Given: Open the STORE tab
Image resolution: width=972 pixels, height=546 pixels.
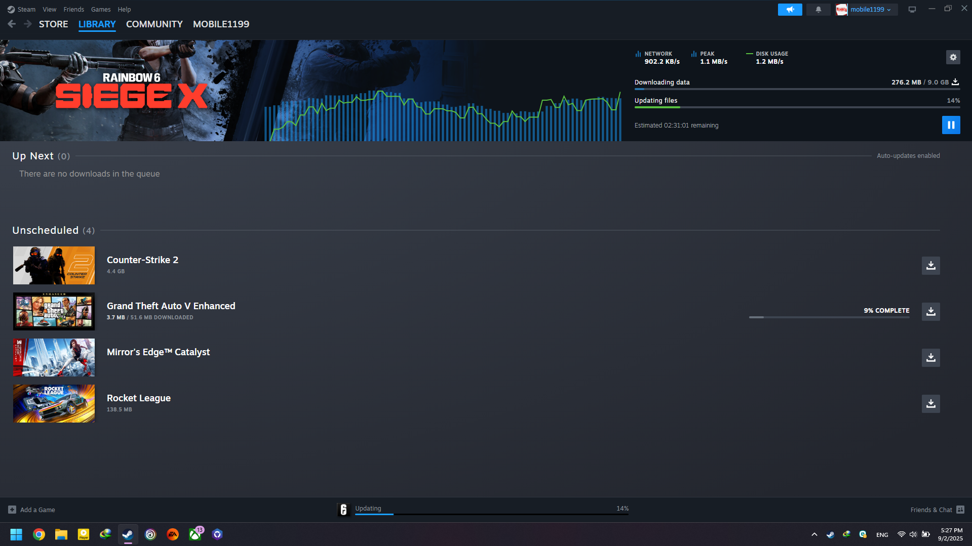Looking at the screenshot, I should tap(53, 24).
